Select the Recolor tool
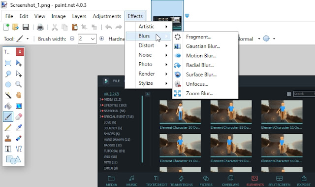315x187 pixels. (x=19, y=138)
